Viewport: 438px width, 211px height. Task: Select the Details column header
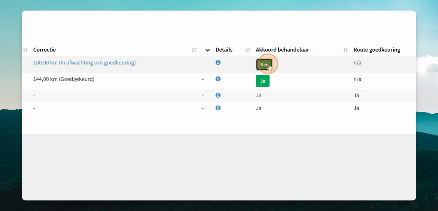(x=224, y=50)
